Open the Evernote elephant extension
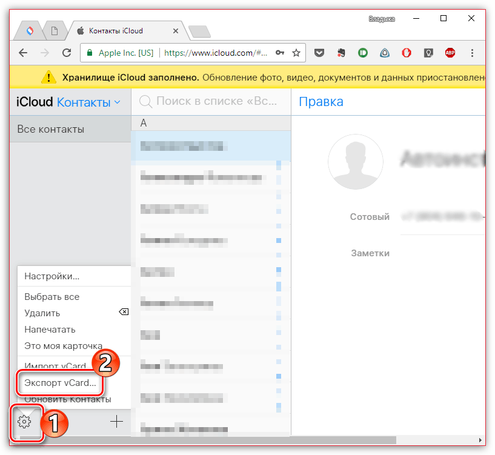The height and width of the screenshot is (455, 495). pos(341,53)
